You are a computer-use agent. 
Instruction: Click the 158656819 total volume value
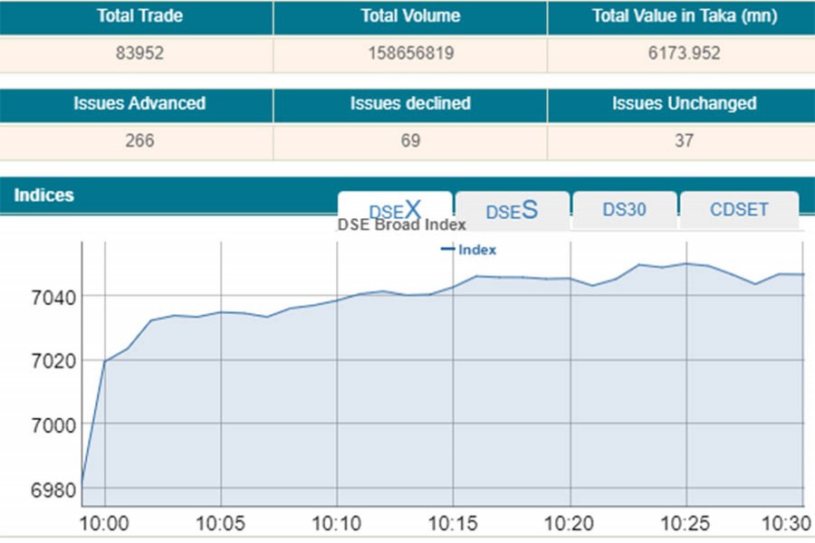point(410,53)
